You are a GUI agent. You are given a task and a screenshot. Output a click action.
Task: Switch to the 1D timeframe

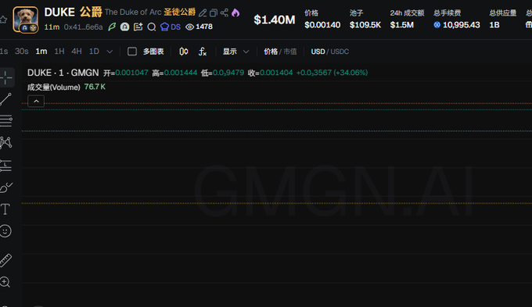94,52
